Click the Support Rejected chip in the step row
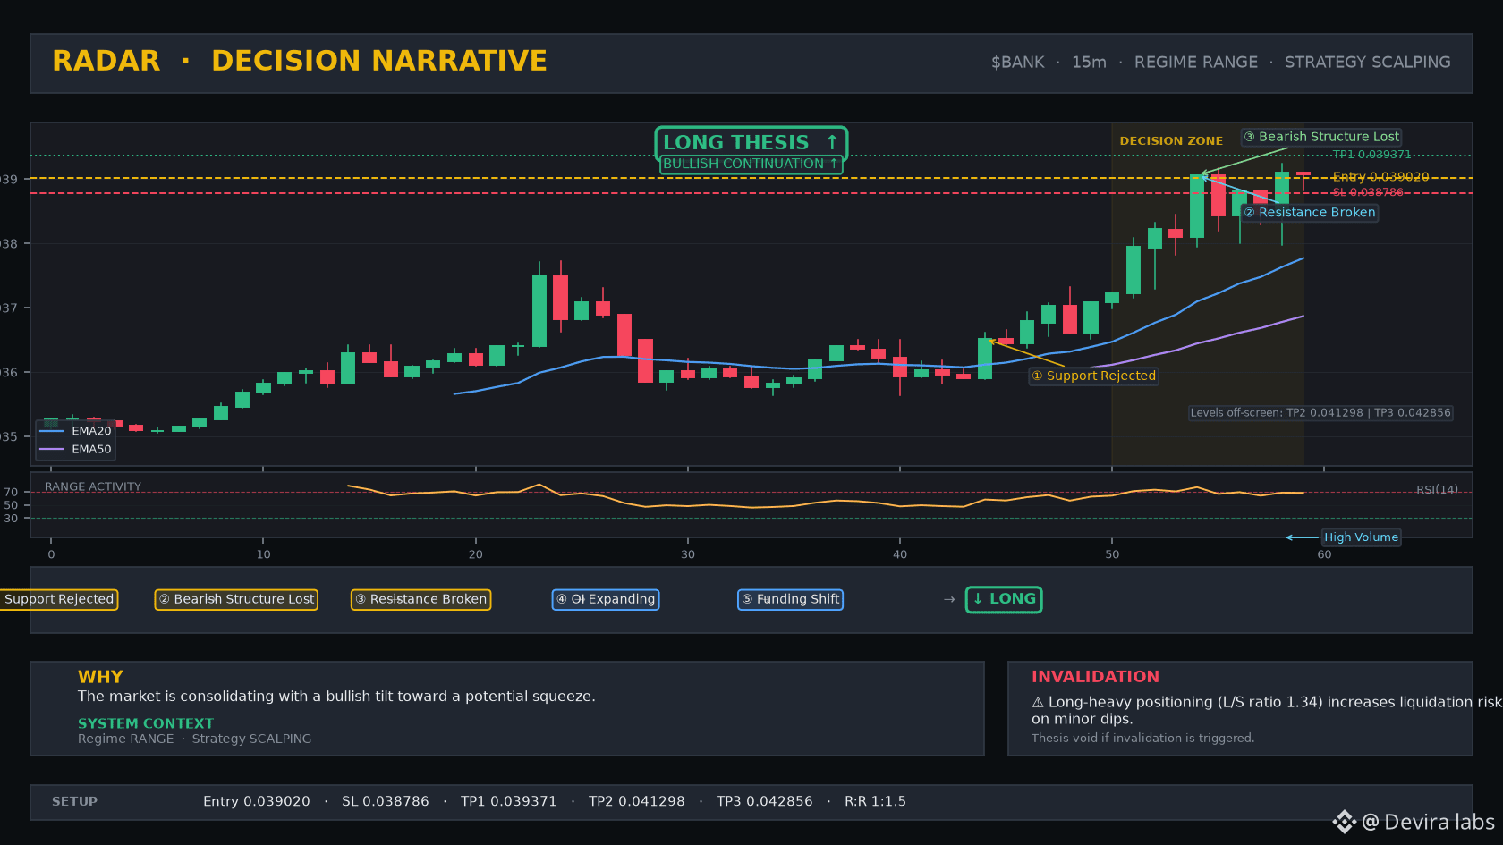This screenshot has width=1503, height=845. point(59,599)
